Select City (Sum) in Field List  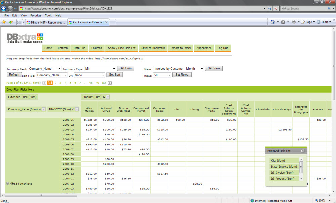point(284,161)
